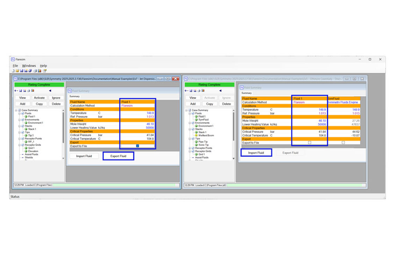Screen dimensions: 395x255
Task: Click the Open file folder icon on the toolbar
Action: [17, 71]
